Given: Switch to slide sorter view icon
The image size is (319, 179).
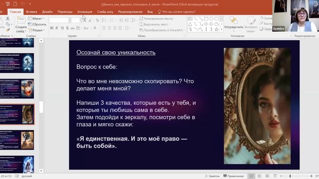Looking at the screenshot, I should pos(259,176).
